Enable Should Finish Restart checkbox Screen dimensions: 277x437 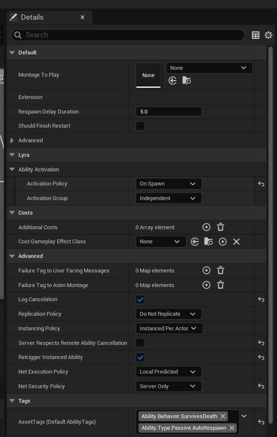(140, 126)
